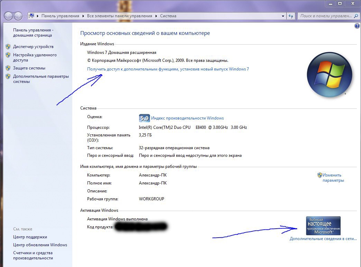Click 'Изменить параметры' link

(333, 178)
